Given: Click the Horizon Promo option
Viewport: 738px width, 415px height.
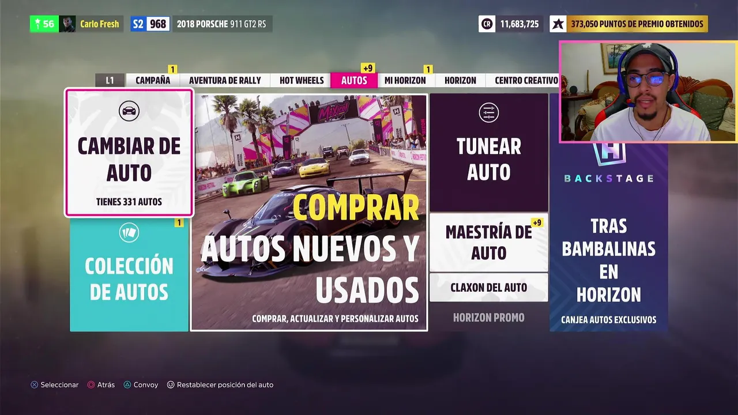Looking at the screenshot, I should [489, 318].
